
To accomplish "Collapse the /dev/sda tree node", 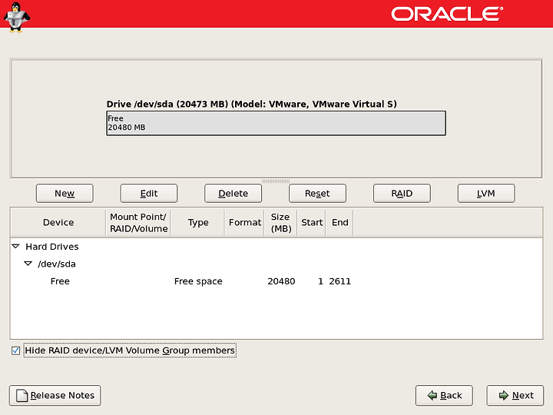I will tap(28, 264).
